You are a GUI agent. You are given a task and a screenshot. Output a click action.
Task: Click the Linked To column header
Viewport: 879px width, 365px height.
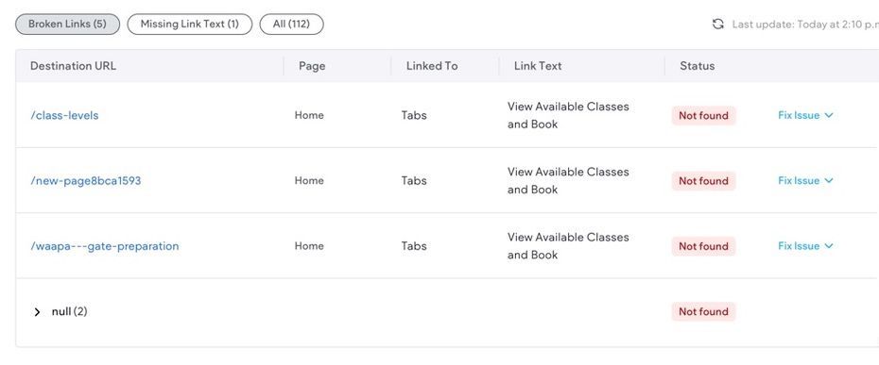coord(432,66)
